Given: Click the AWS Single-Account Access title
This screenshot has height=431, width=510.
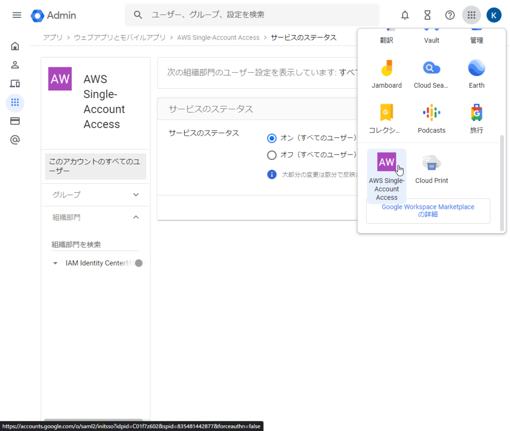Looking at the screenshot, I should click(x=104, y=102).
